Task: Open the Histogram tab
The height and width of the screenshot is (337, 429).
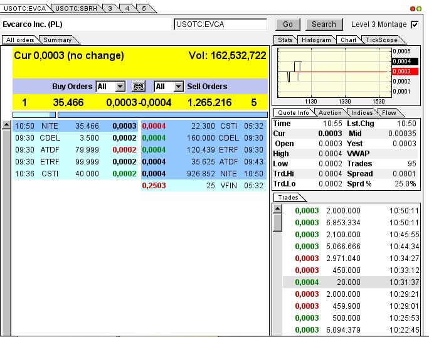Action: (x=316, y=40)
